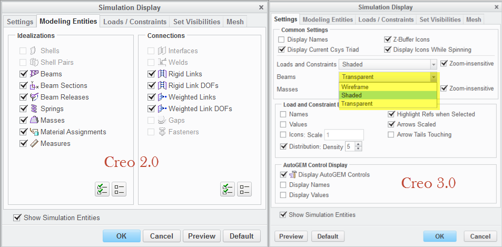Click the Beam Releases icon
Viewport: 502px width, 247px height.
[34, 97]
